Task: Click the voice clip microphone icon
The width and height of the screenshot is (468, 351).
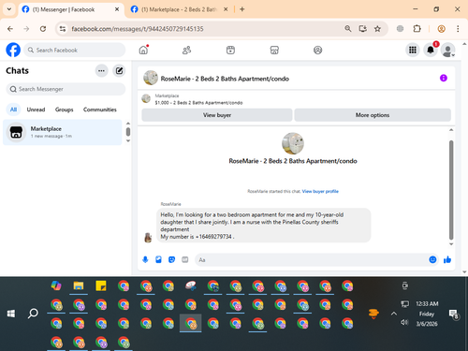Action: 145,259
